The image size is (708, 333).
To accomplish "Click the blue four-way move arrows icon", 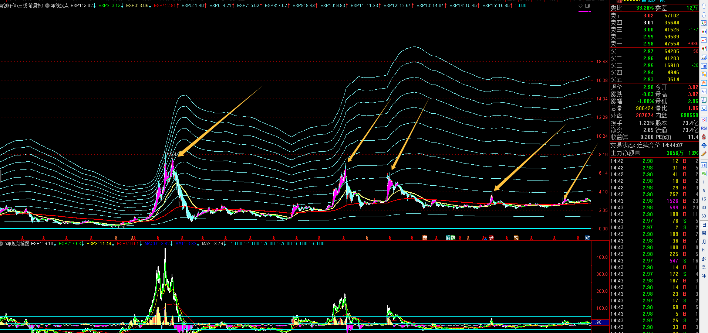I will pyautogui.click(x=704, y=145).
